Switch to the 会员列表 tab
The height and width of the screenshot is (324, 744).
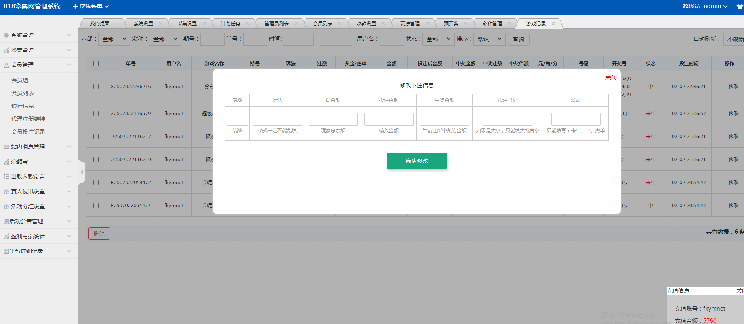point(323,24)
